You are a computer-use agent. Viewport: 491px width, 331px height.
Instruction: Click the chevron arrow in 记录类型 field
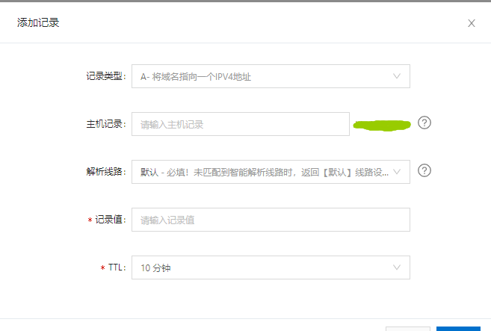tap(397, 76)
